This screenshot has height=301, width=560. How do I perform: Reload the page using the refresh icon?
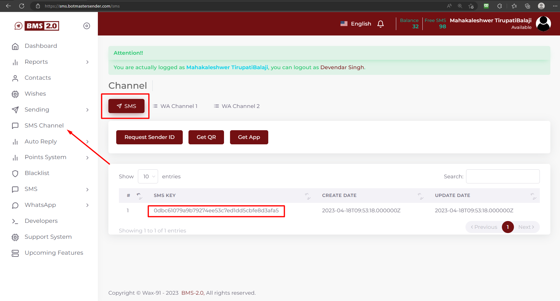(x=22, y=6)
